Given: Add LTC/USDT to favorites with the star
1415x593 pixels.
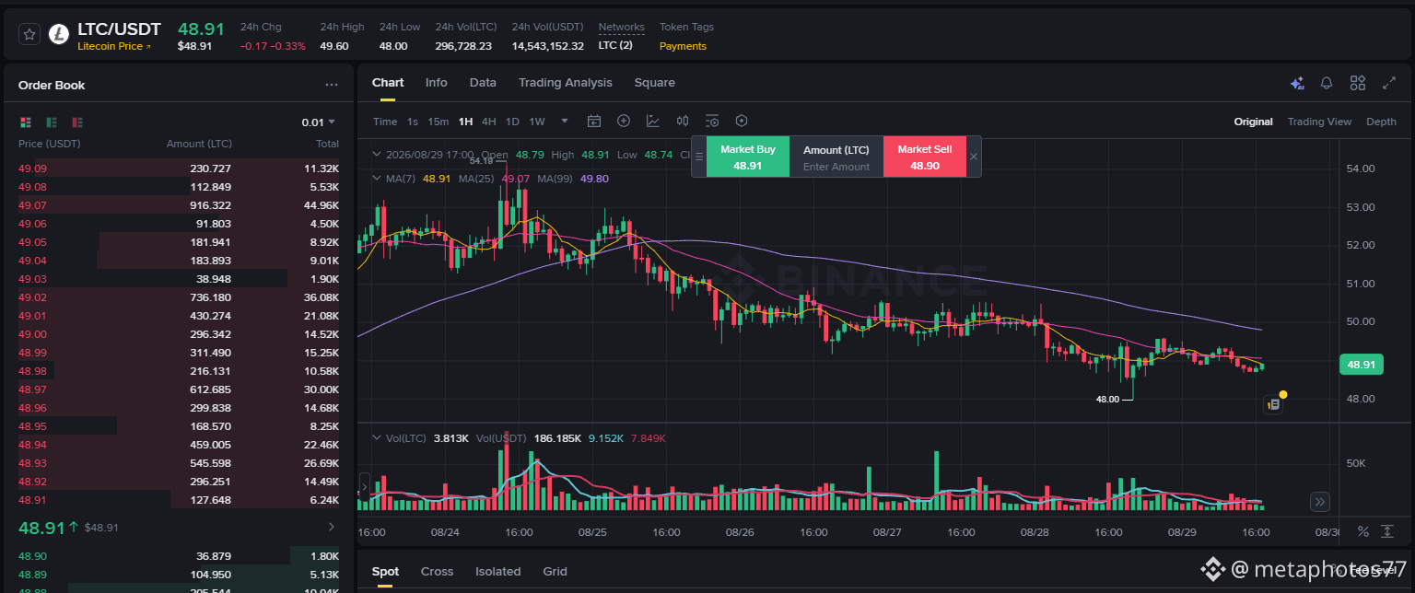Looking at the screenshot, I should [x=29, y=34].
